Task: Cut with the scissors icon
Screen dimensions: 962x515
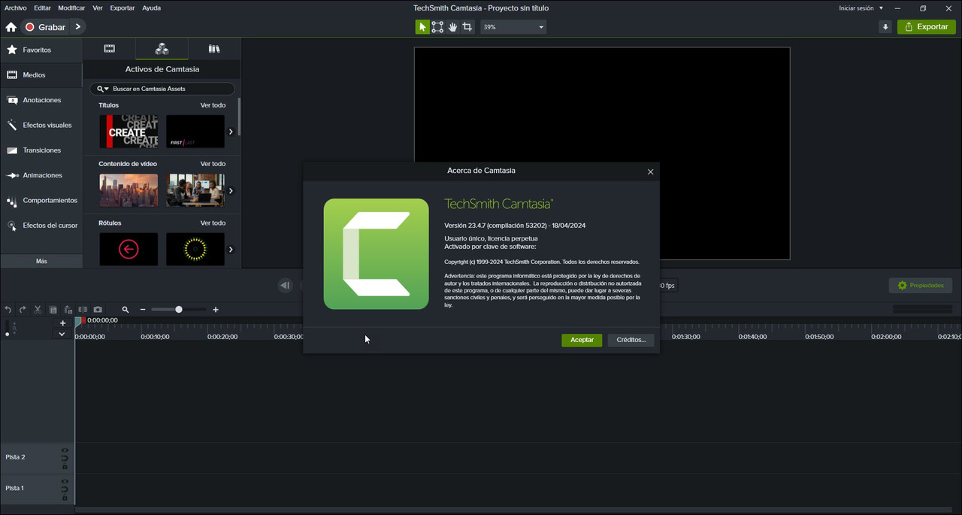Action: click(38, 310)
